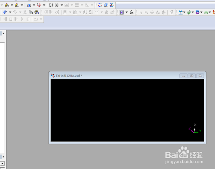Click the animation Stop square button
The height and width of the screenshot is (169, 215).
[11, 19]
